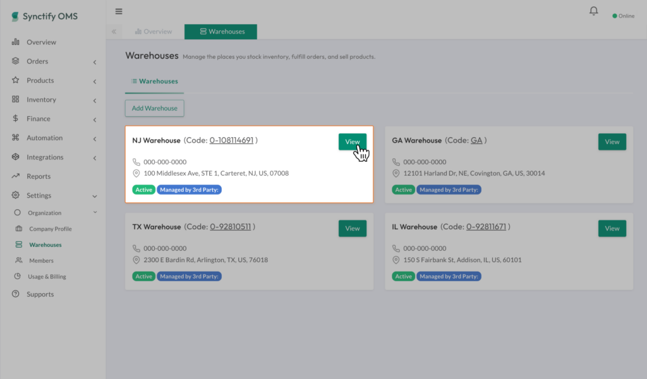This screenshot has height=379, width=647.
Task: Click the IL Warehouse location pin icon
Action: 396,260
